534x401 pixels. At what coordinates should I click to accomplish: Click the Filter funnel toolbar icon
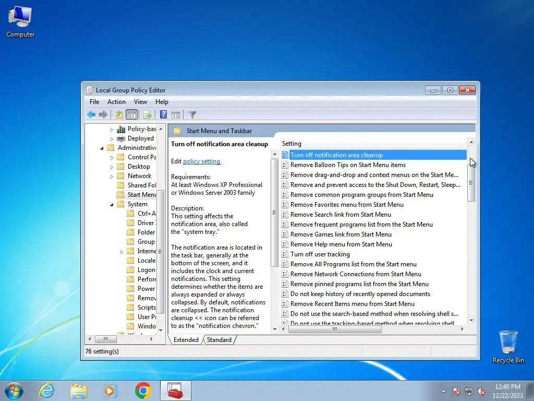pyautogui.click(x=192, y=114)
